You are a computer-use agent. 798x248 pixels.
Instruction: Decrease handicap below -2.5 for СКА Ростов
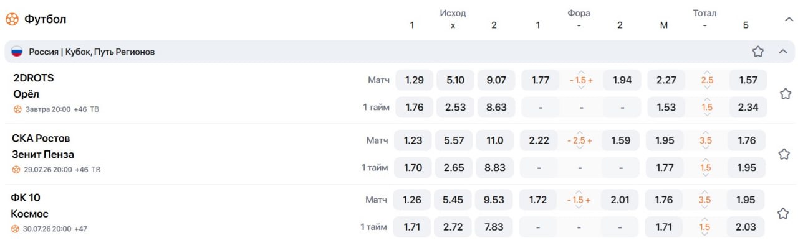point(580,149)
